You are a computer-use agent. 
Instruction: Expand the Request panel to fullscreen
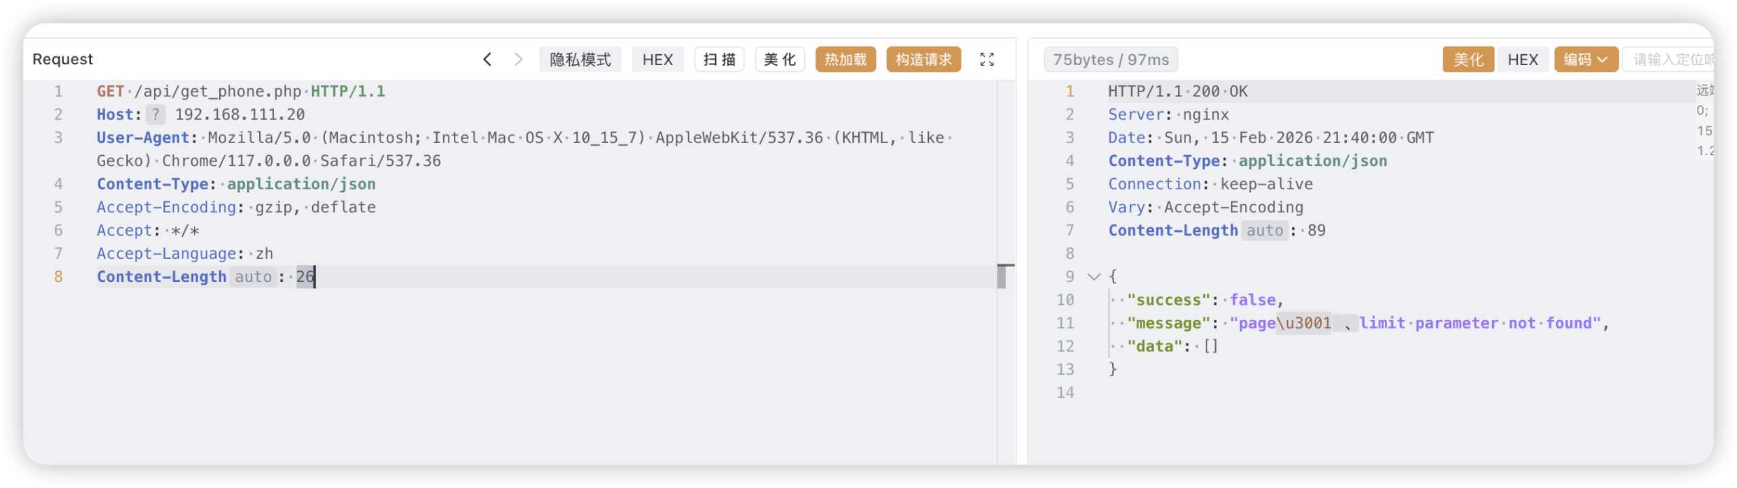(x=987, y=60)
